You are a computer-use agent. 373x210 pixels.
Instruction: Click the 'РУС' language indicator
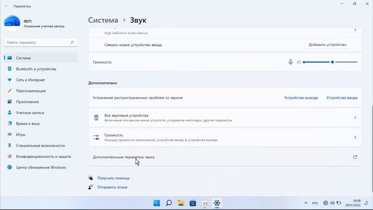(x=315, y=203)
